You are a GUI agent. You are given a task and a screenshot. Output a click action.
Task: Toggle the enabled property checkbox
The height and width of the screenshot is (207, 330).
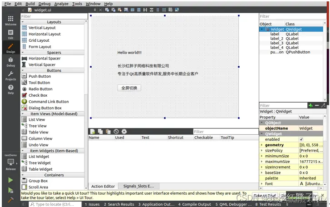point(301,139)
